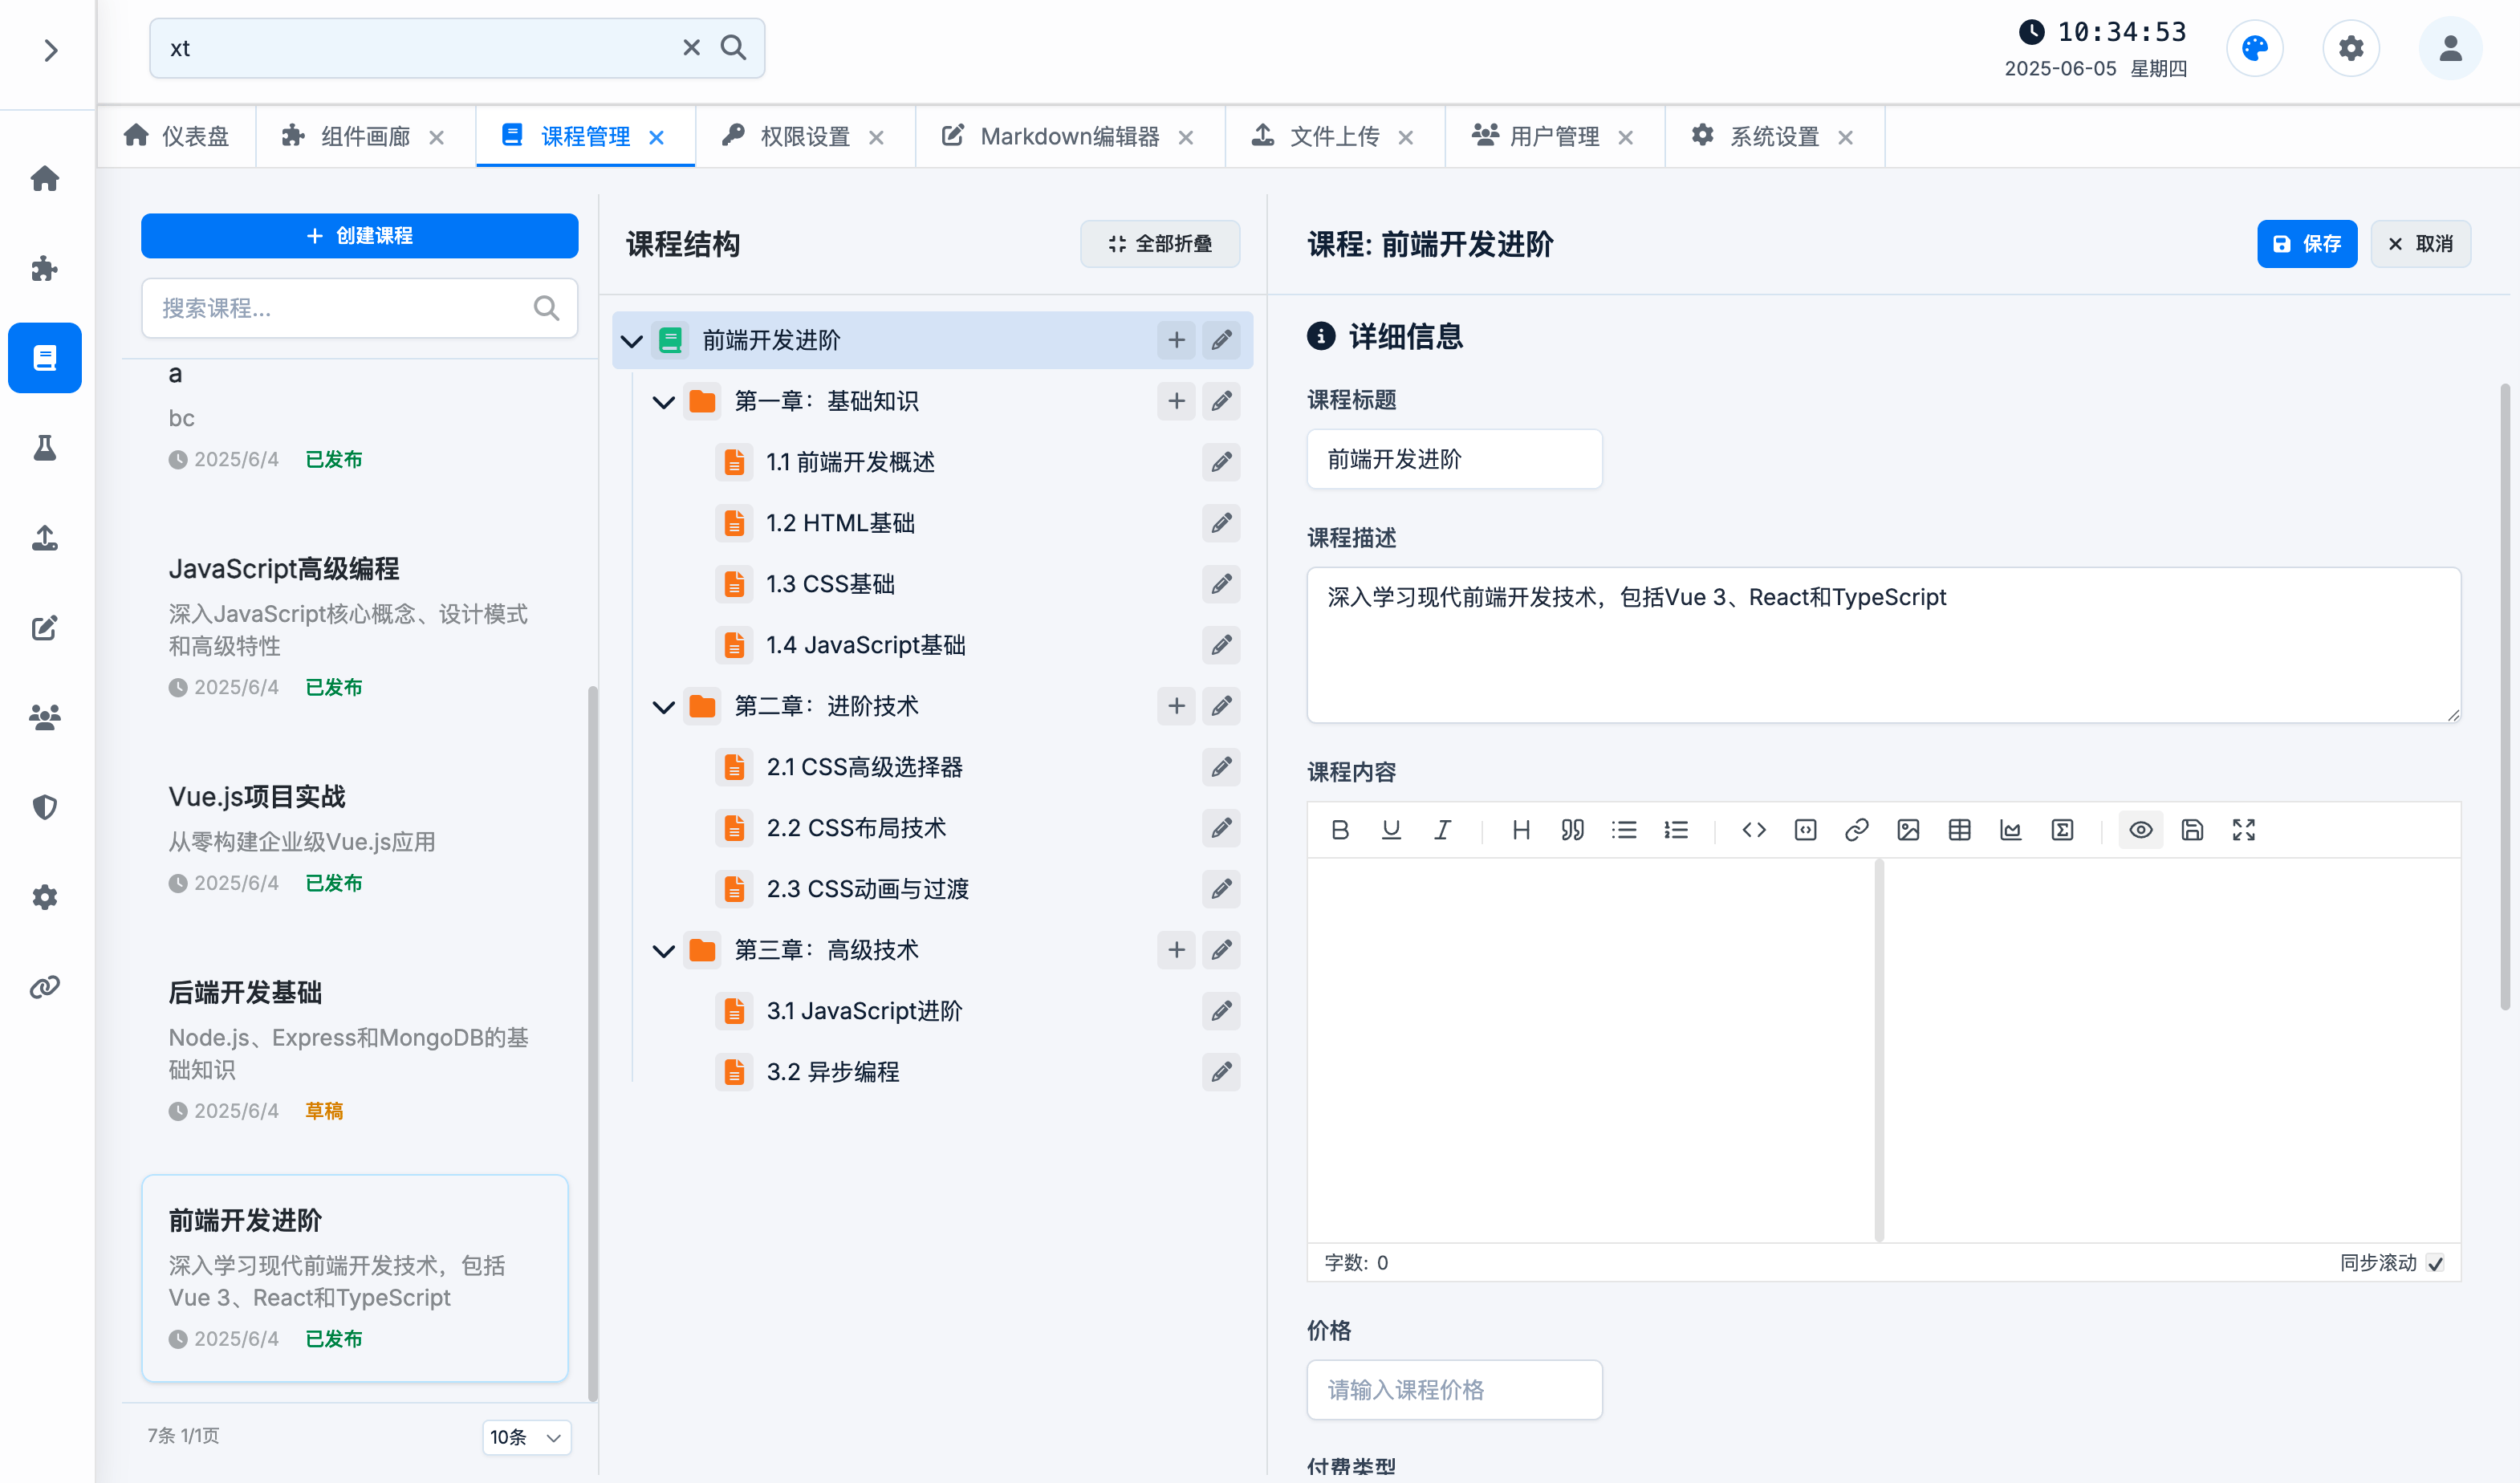The height and width of the screenshot is (1483, 2520).
Task: Click the 保存 button
Action: (x=2306, y=244)
